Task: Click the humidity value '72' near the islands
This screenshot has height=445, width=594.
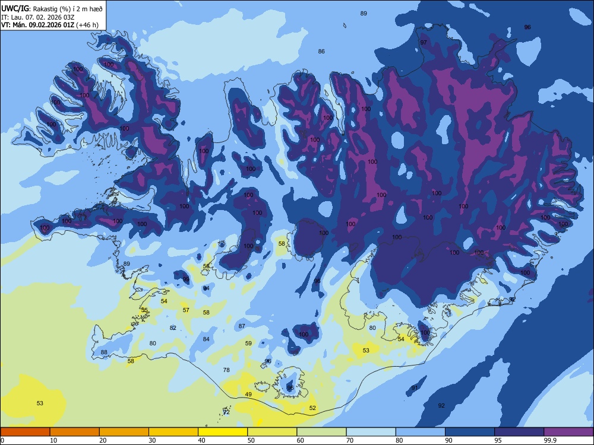Action: [226, 412]
